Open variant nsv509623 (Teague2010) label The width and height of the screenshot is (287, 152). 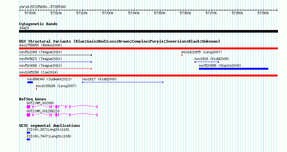[41, 59]
